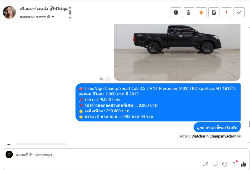Toggle the orange star follow-up marker

pos(201,12)
